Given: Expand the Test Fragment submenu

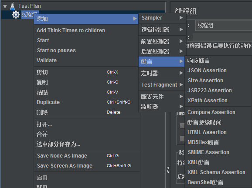Looking at the screenshot, I should (x=161, y=85).
